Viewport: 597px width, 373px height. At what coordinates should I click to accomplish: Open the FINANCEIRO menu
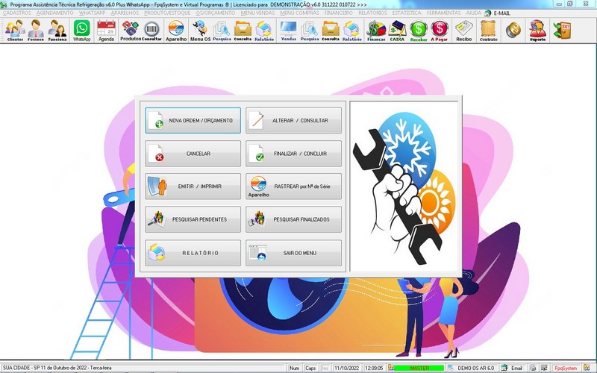point(339,13)
